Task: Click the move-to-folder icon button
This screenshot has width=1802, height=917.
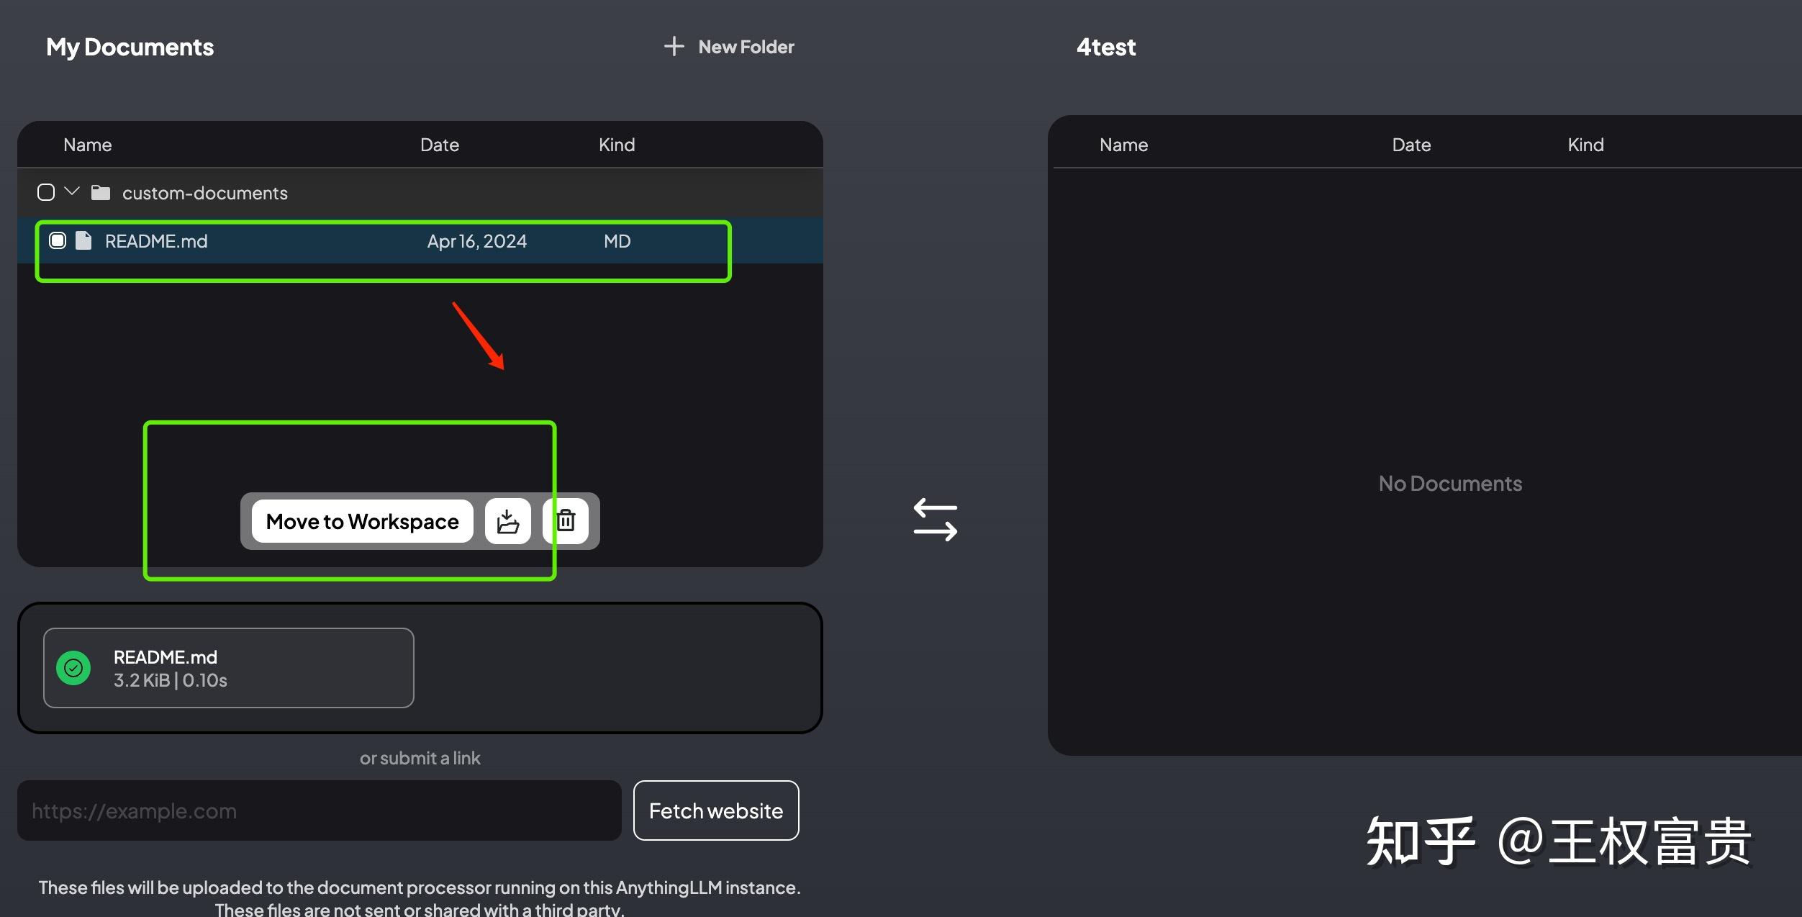Action: [507, 521]
